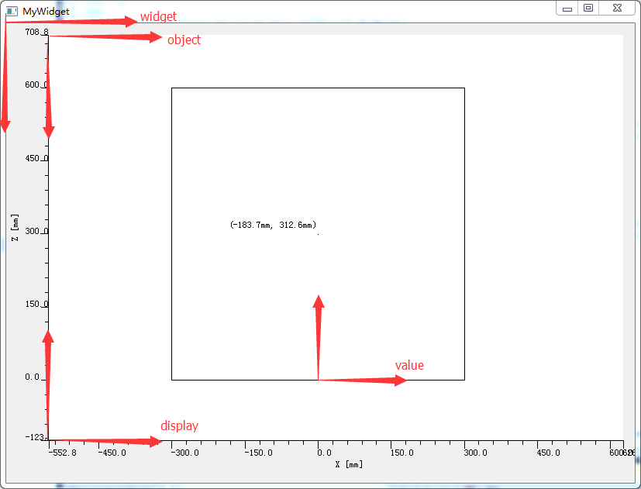
Task: Click the MyWidget window icon
Action: pos(12,11)
